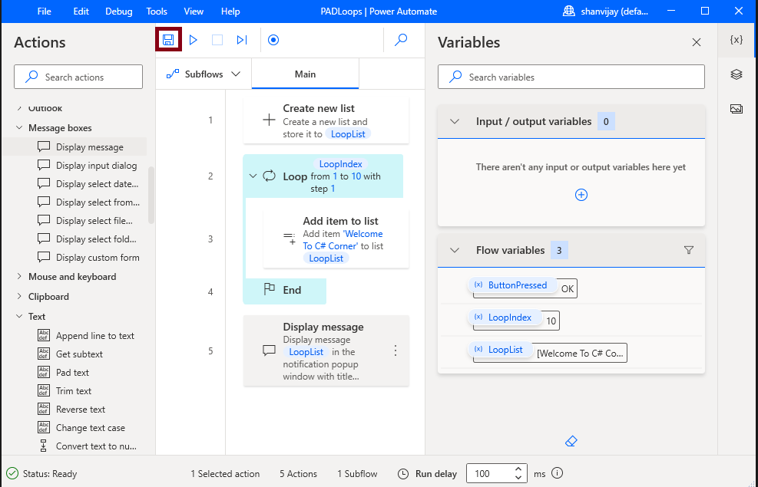Open the Tools menu

click(x=157, y=11)
